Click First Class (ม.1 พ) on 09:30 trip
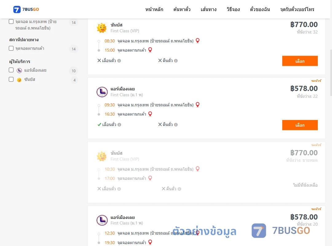The image size is (332, 246). tap(127, 95)
